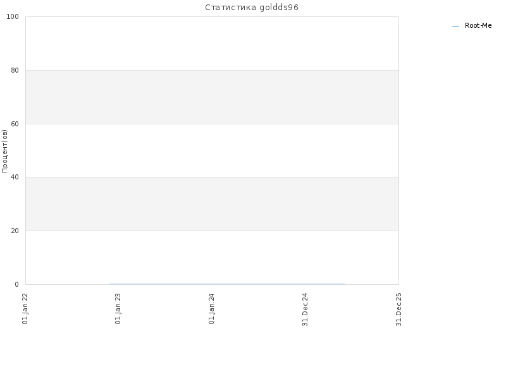Image resolution: width=506 pixels, height=379 pixels.
Task: Click the 20 y-axis tick label
Action: pyautogui.click(x=15, y=231)
